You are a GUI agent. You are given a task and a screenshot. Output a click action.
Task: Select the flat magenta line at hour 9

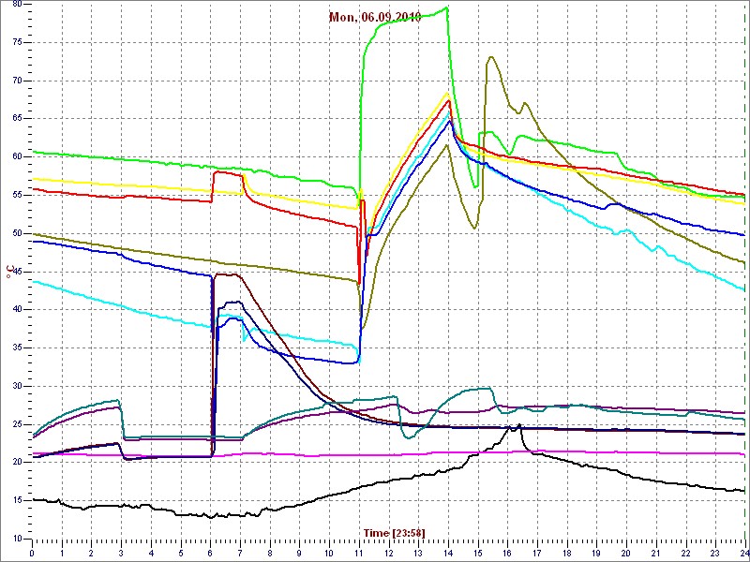299,455
